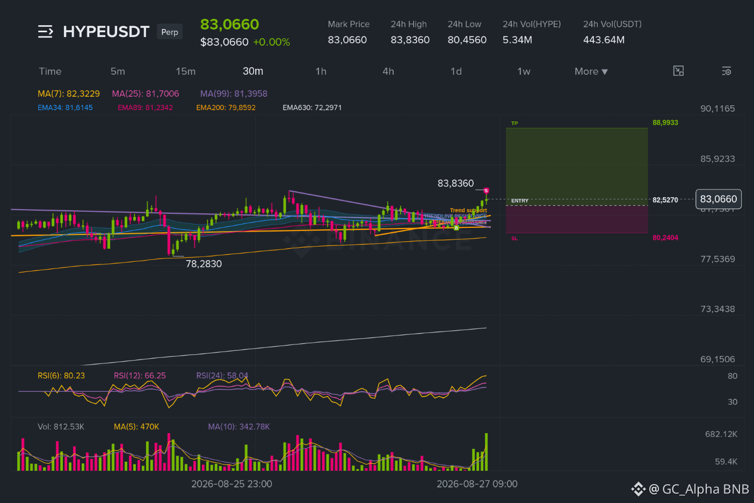Click the Vol: 812.53K label
Screen dimensions: 754x503
pyautogui.click(x=61, y=427)
